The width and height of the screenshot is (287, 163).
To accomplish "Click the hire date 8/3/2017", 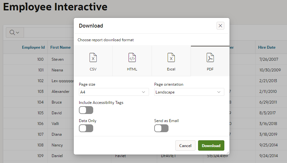I will (268, 113).
